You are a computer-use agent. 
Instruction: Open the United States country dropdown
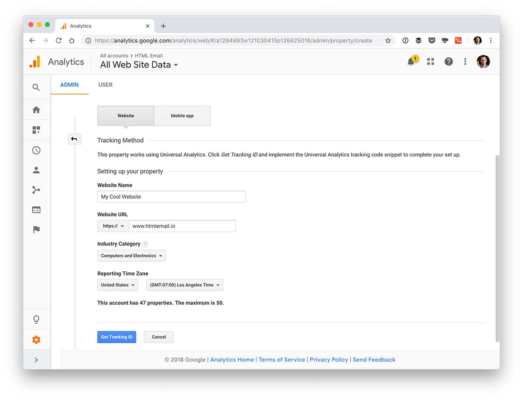(118, 285)
